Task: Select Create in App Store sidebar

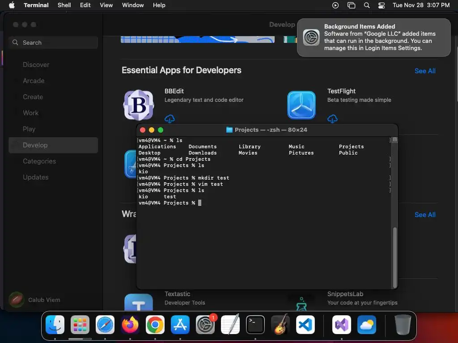Action: click(53, 97)
